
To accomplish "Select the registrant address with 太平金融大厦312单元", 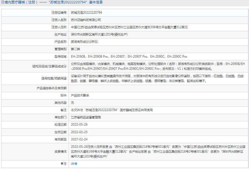I will coord(129,27).
